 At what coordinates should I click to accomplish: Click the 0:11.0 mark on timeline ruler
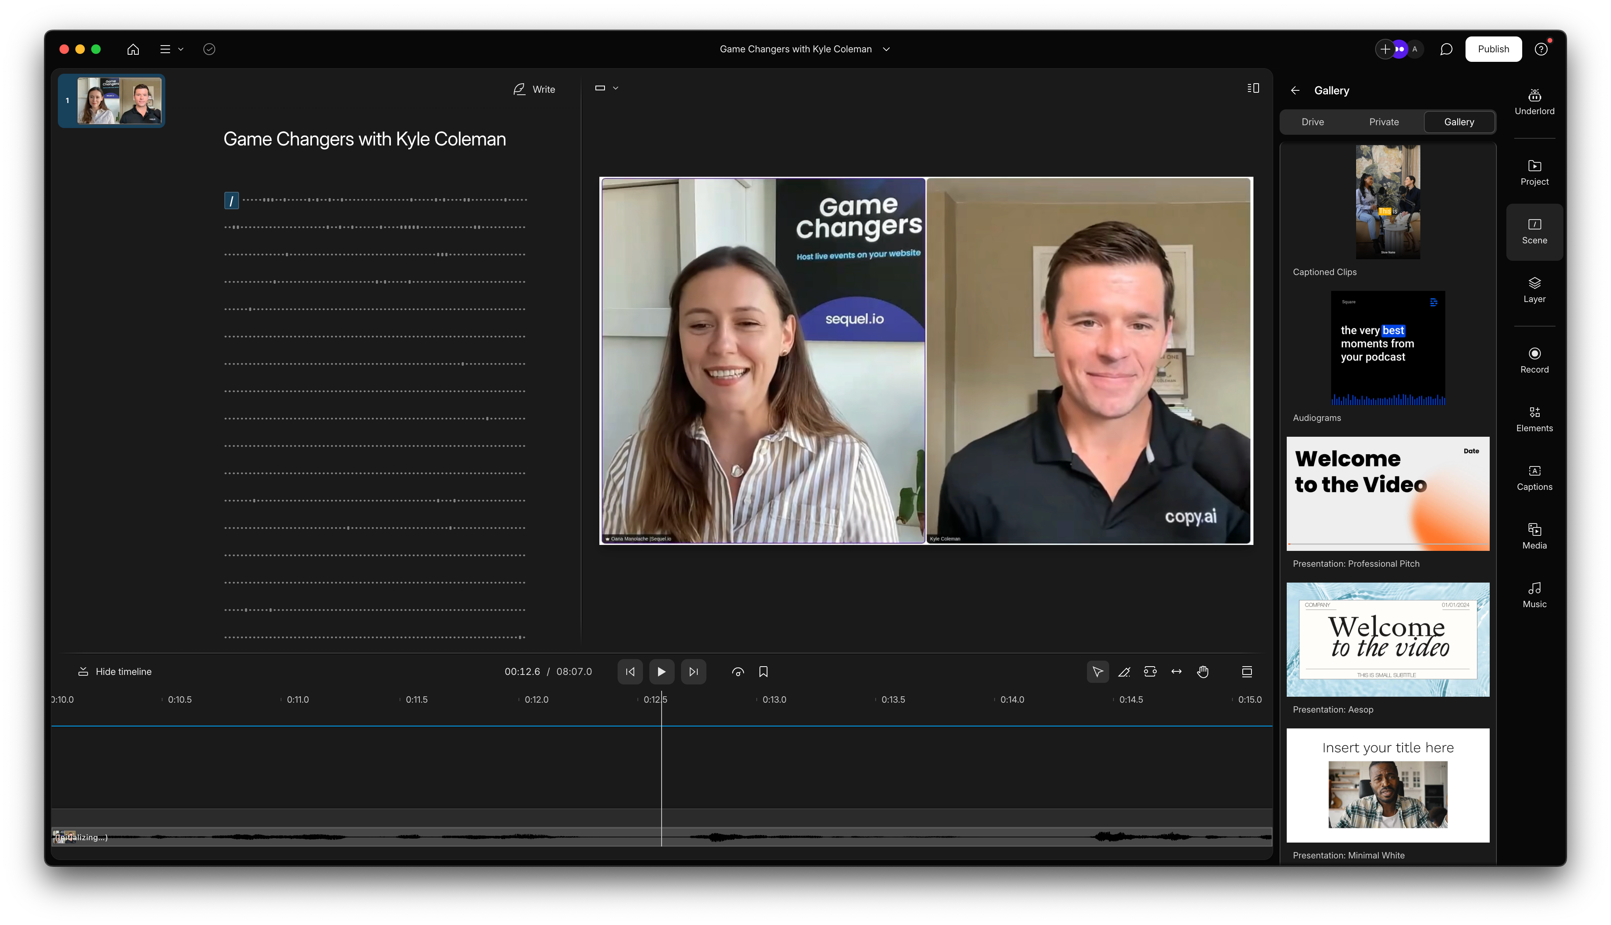coord(297,699)
